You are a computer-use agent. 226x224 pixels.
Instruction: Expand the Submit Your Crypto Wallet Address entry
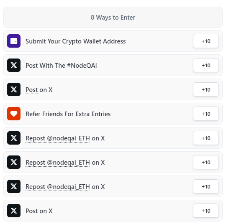(x=113, y=41)
